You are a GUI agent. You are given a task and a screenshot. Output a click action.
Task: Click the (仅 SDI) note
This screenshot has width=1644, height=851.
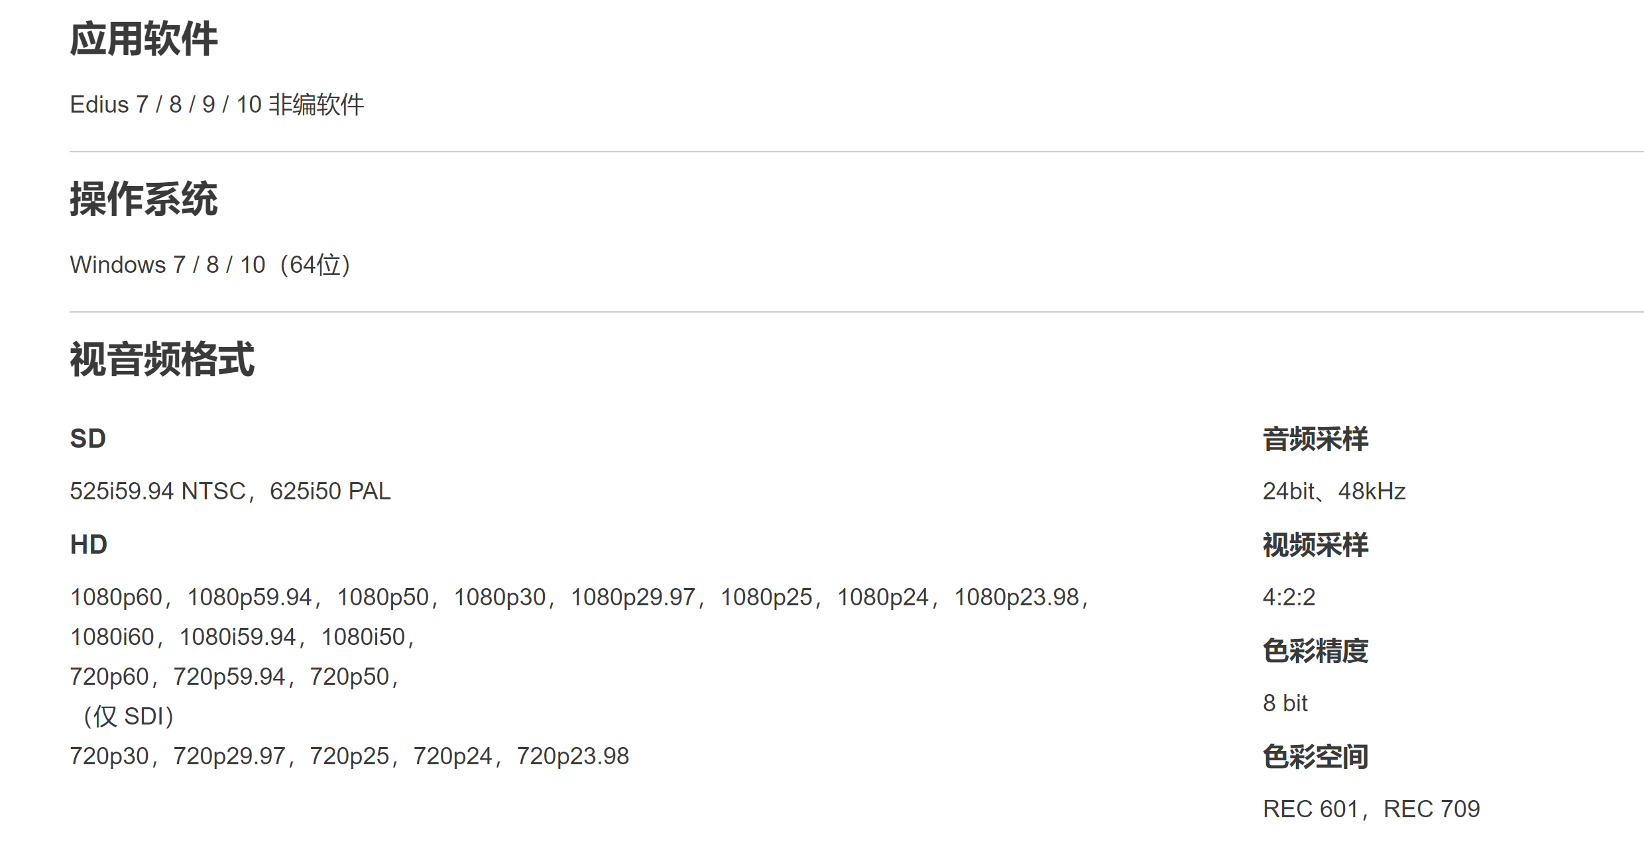(128, 717)
